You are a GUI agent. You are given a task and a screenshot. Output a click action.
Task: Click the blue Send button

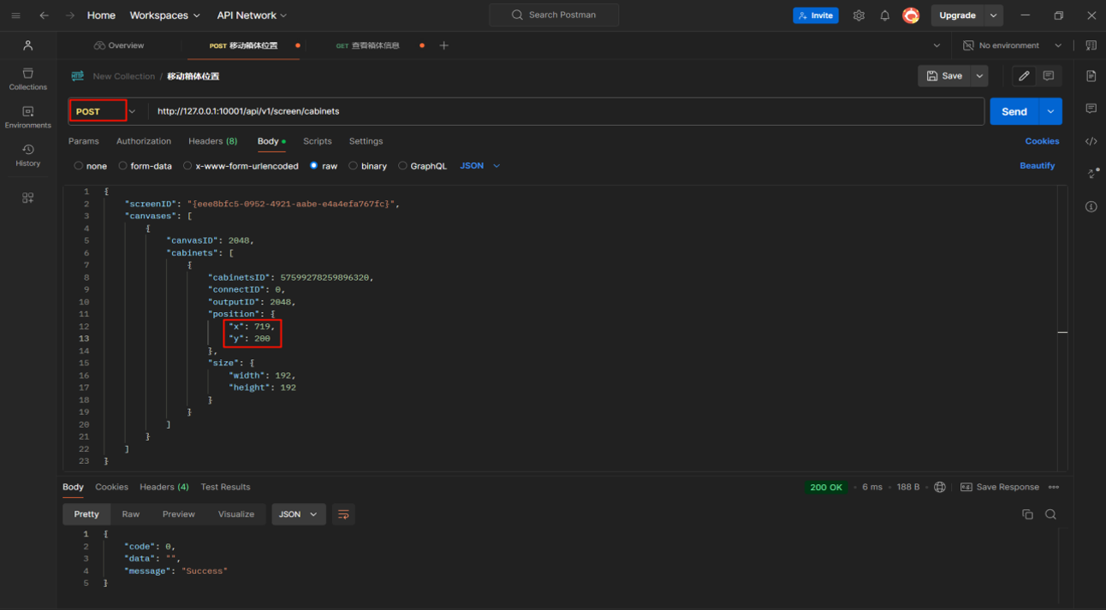pyautogui.click(x=1014, y=111)
